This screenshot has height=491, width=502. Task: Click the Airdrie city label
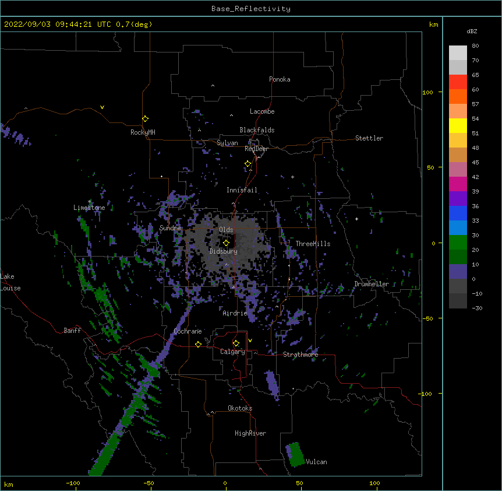235,313
